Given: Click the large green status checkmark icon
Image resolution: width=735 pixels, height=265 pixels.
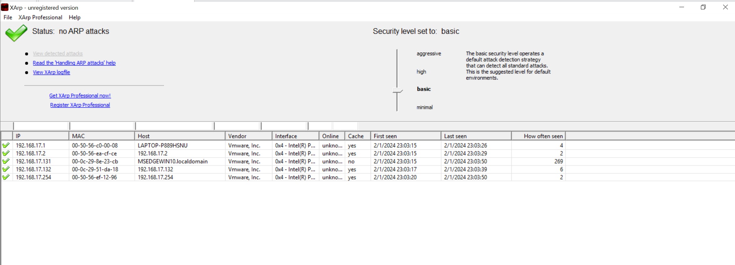Looking at the screenshot, I should 16,33.
